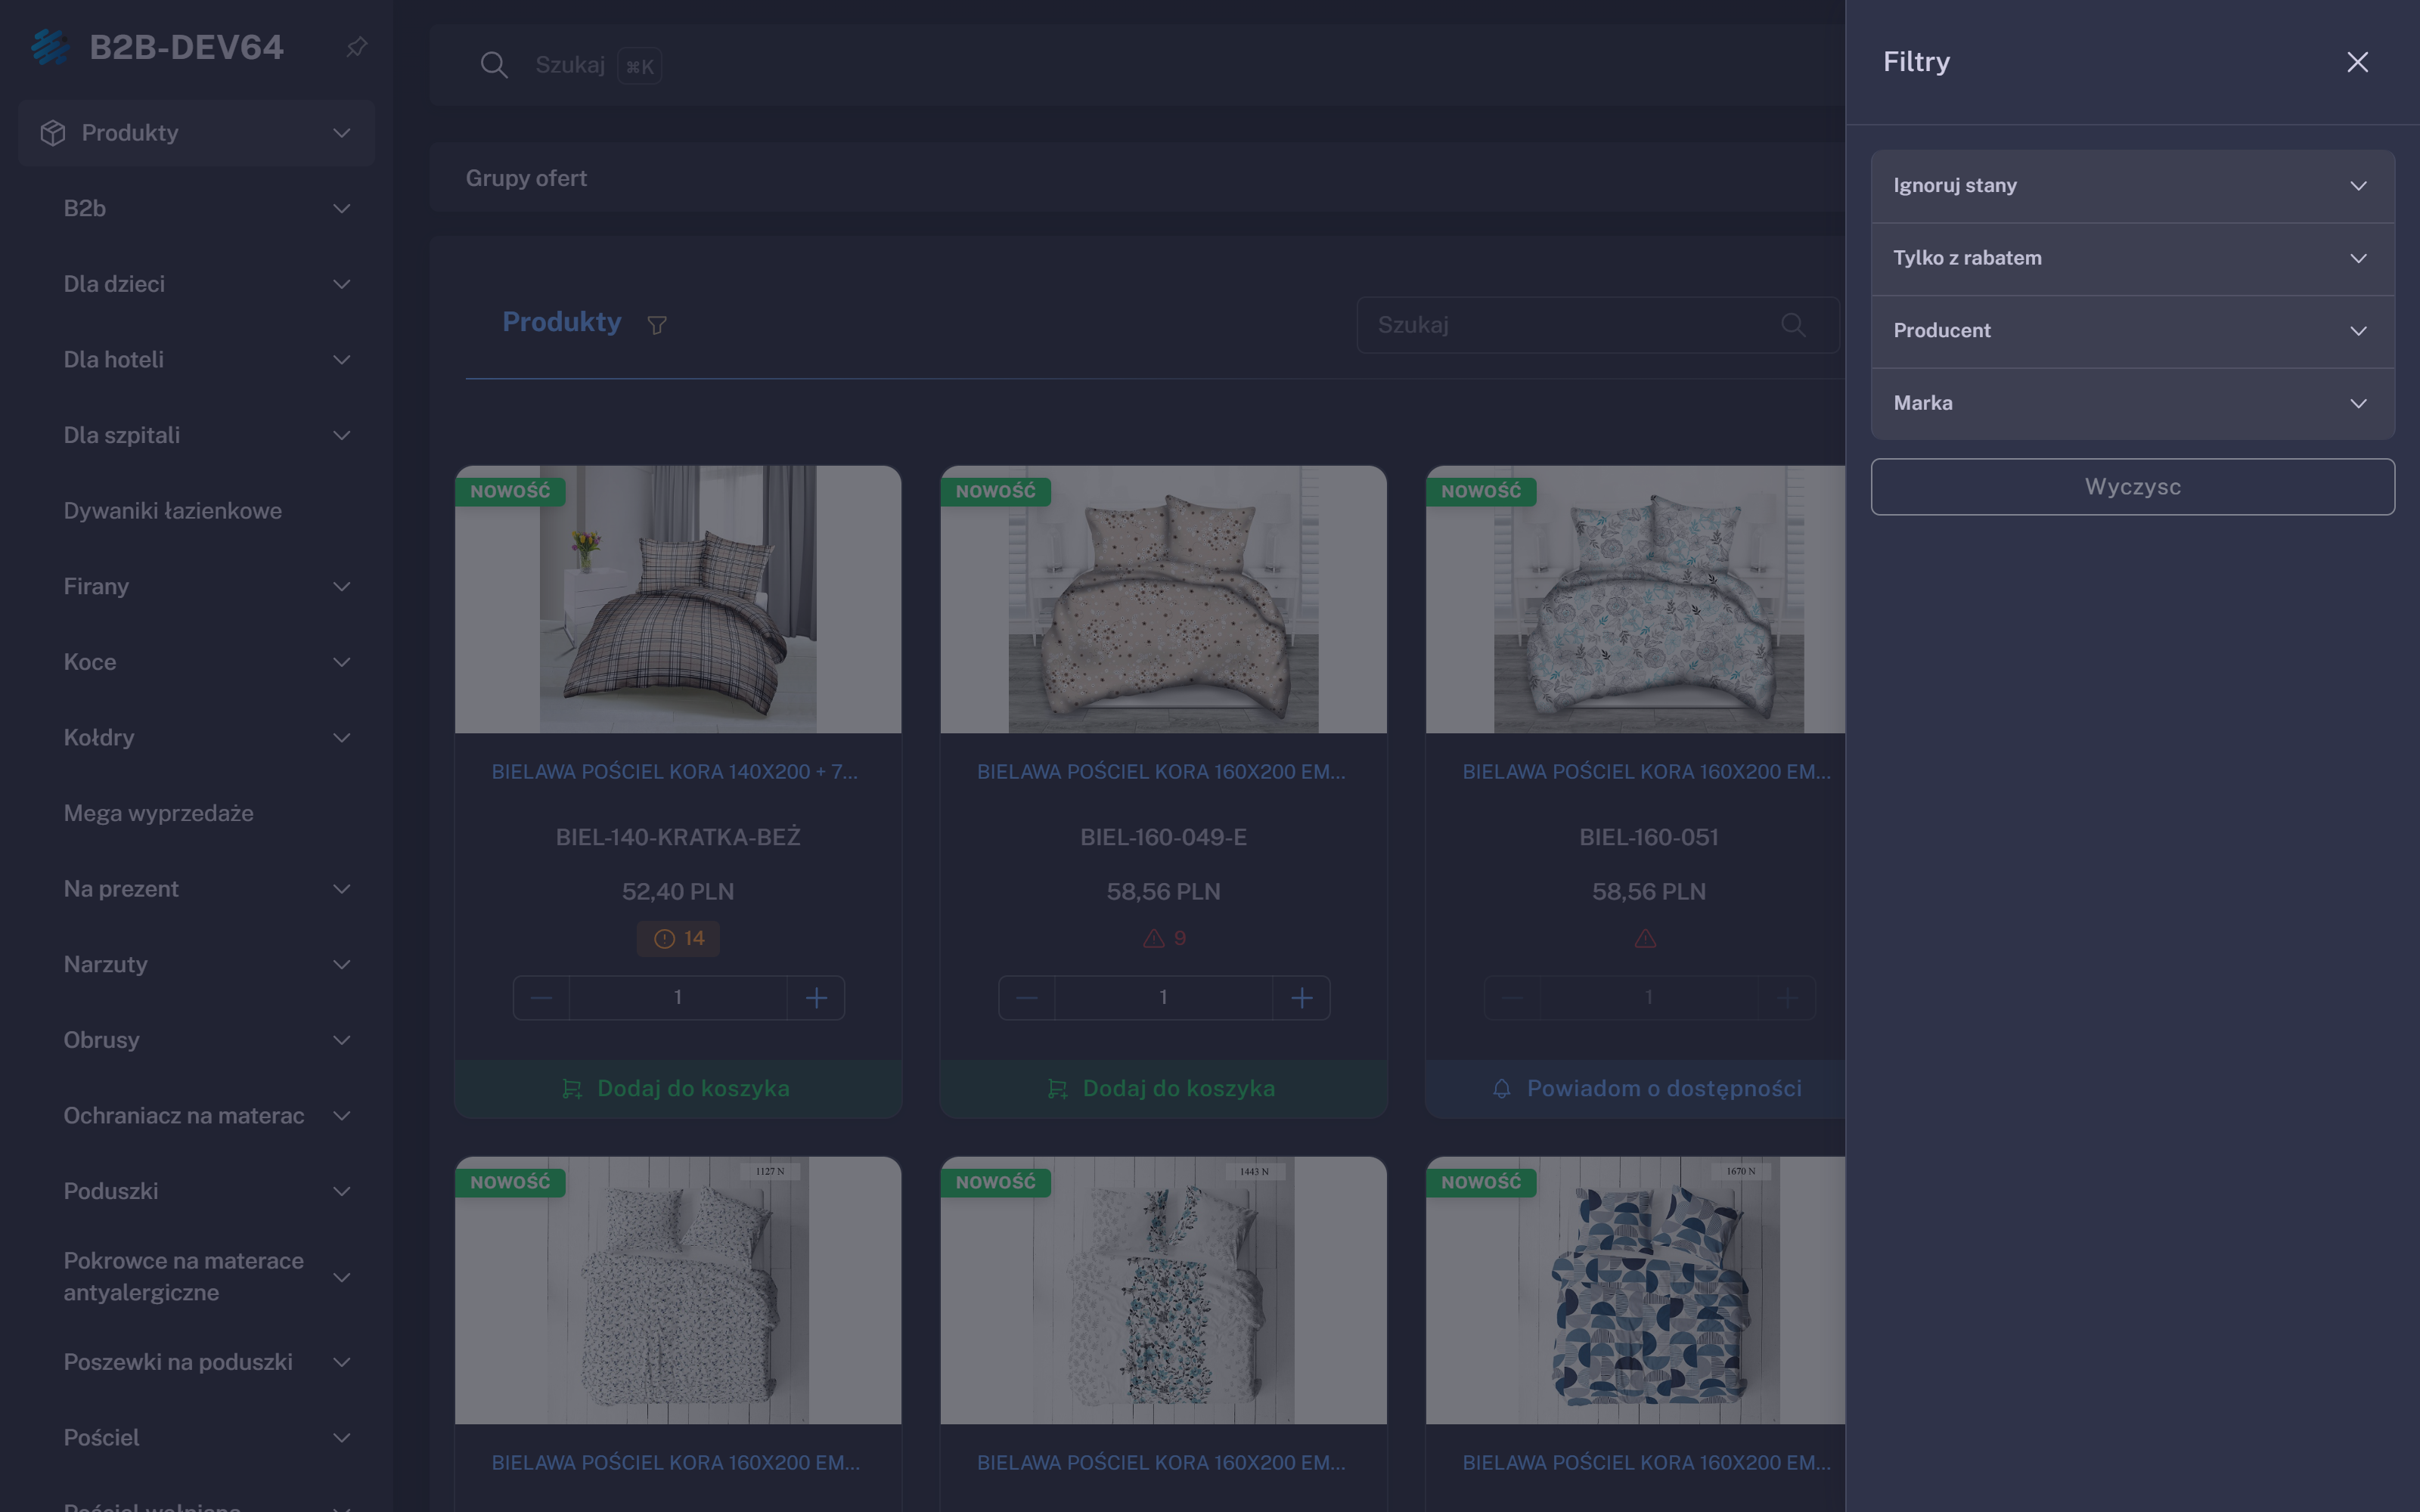Open BIEL-160-049-E product image

[1163, 599]
